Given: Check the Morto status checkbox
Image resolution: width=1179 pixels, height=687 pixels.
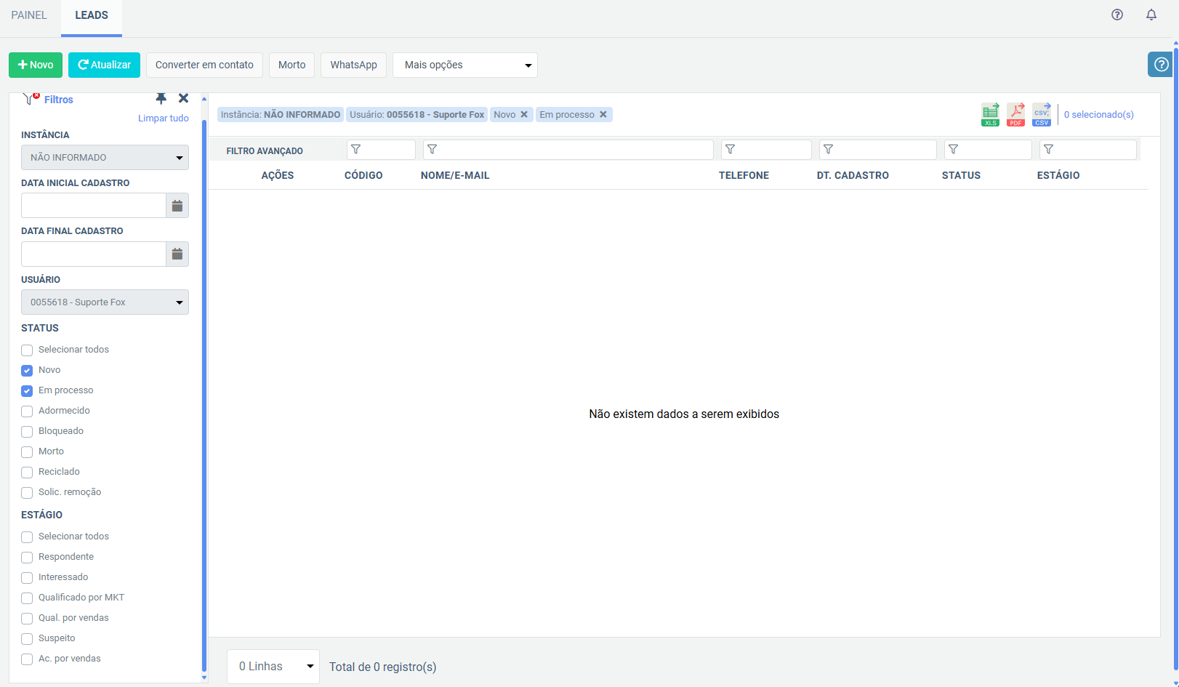Looking at the screenshot, I should pyautogui.click(x=27, y=452).
